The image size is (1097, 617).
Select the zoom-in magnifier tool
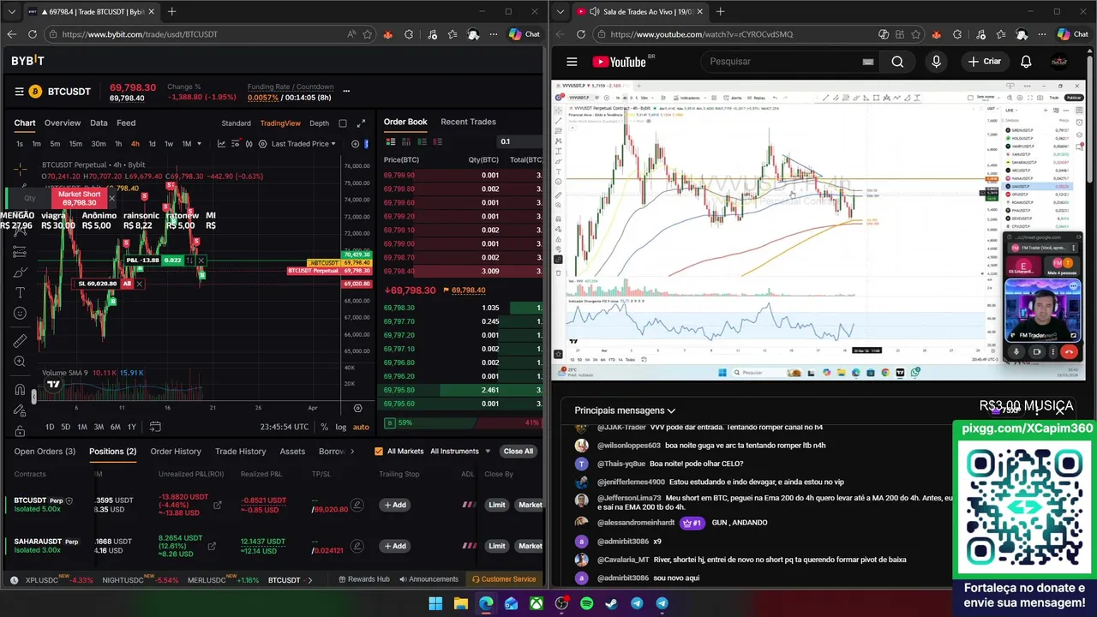click(20, 362)
